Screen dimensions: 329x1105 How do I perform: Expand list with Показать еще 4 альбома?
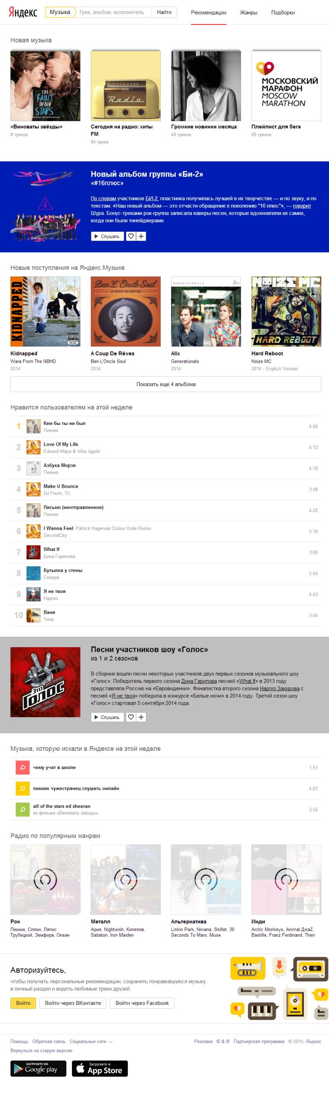pyautogui.click(x=166, y=384)
